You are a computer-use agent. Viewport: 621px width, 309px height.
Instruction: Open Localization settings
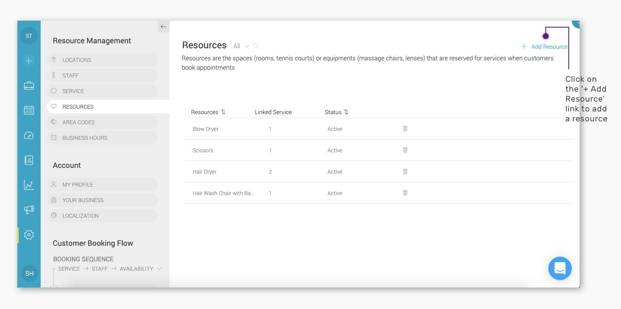click(x=103, y=216)
